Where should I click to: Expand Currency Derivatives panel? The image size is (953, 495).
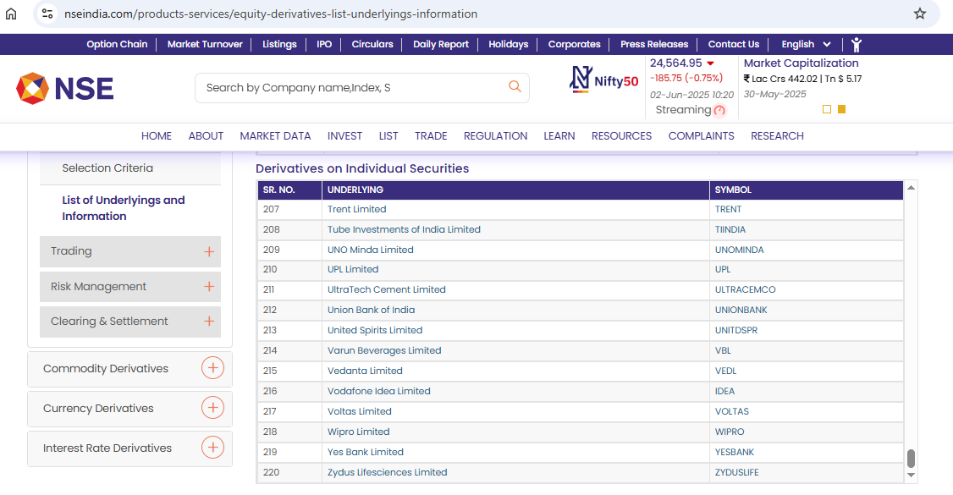(x=212, y=408)
